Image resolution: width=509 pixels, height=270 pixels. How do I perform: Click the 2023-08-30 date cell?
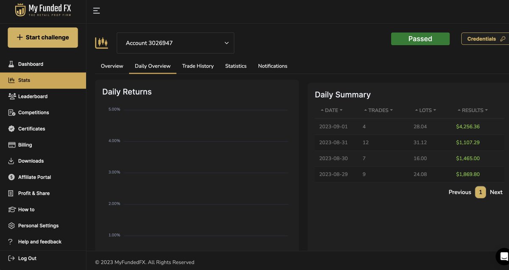pos(333,158)
